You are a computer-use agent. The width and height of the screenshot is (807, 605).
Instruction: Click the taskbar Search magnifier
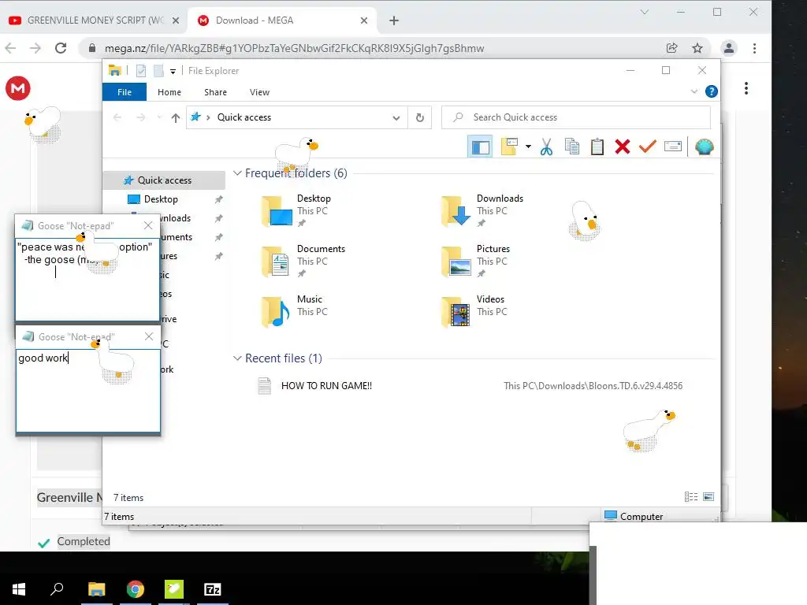click(x=57, y=589)
